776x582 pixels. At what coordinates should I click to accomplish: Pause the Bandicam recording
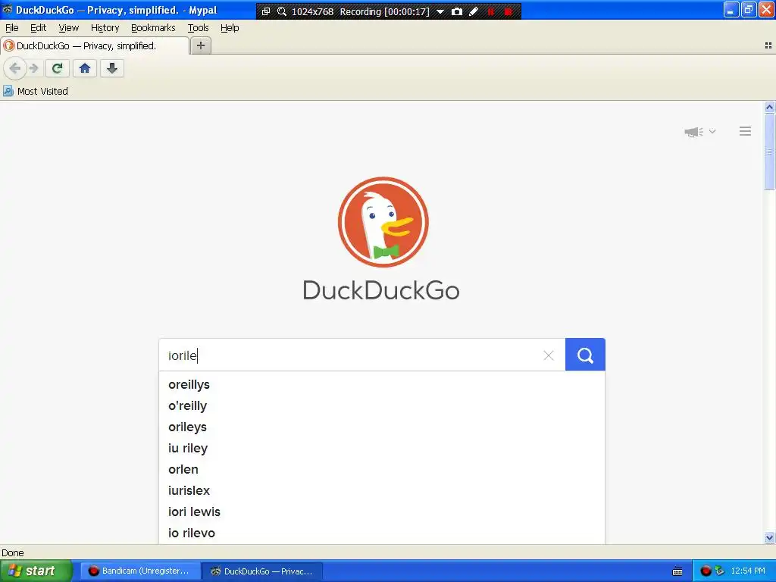(490, 11)
